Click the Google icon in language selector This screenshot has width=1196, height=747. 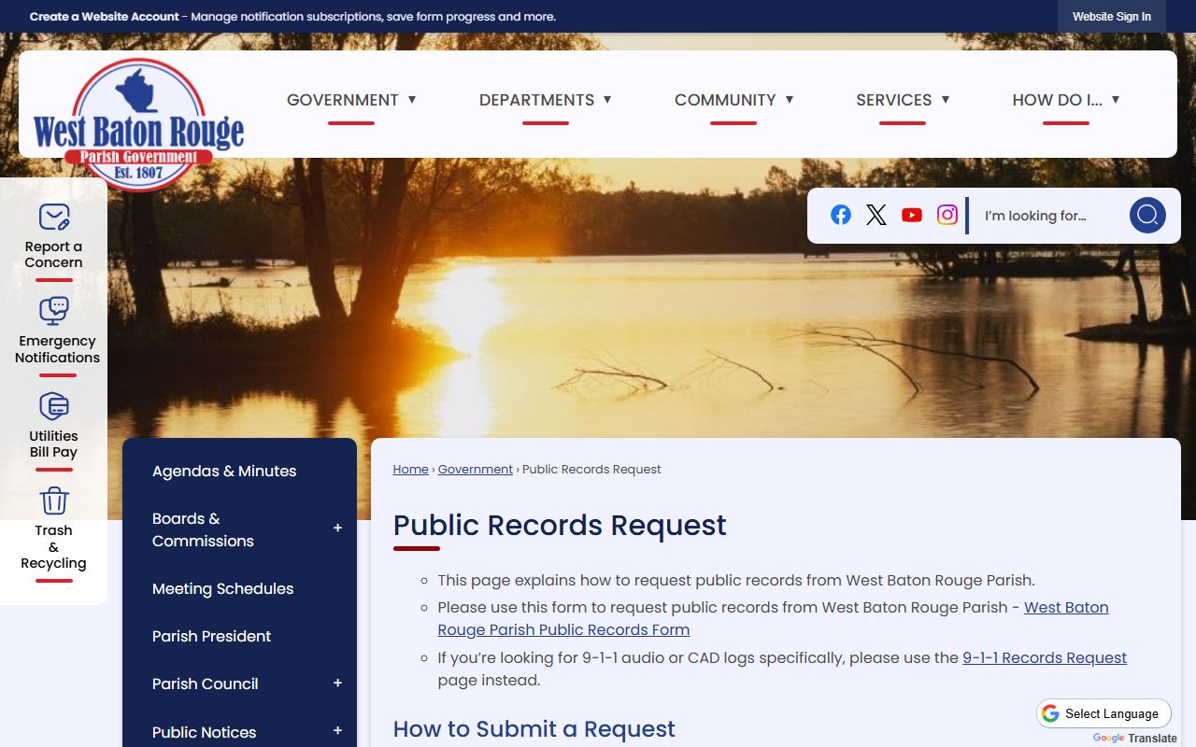tap(1050, 713)
